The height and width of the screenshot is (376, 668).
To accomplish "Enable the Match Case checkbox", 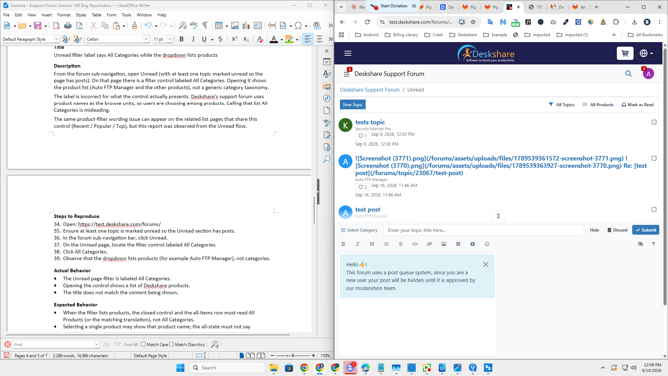I will [143, 344].
